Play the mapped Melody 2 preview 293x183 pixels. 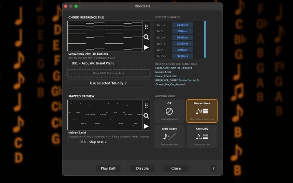pyautogui.click(x=146, y=126)
